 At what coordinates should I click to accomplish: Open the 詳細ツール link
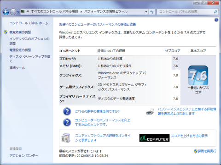point(17,68)
